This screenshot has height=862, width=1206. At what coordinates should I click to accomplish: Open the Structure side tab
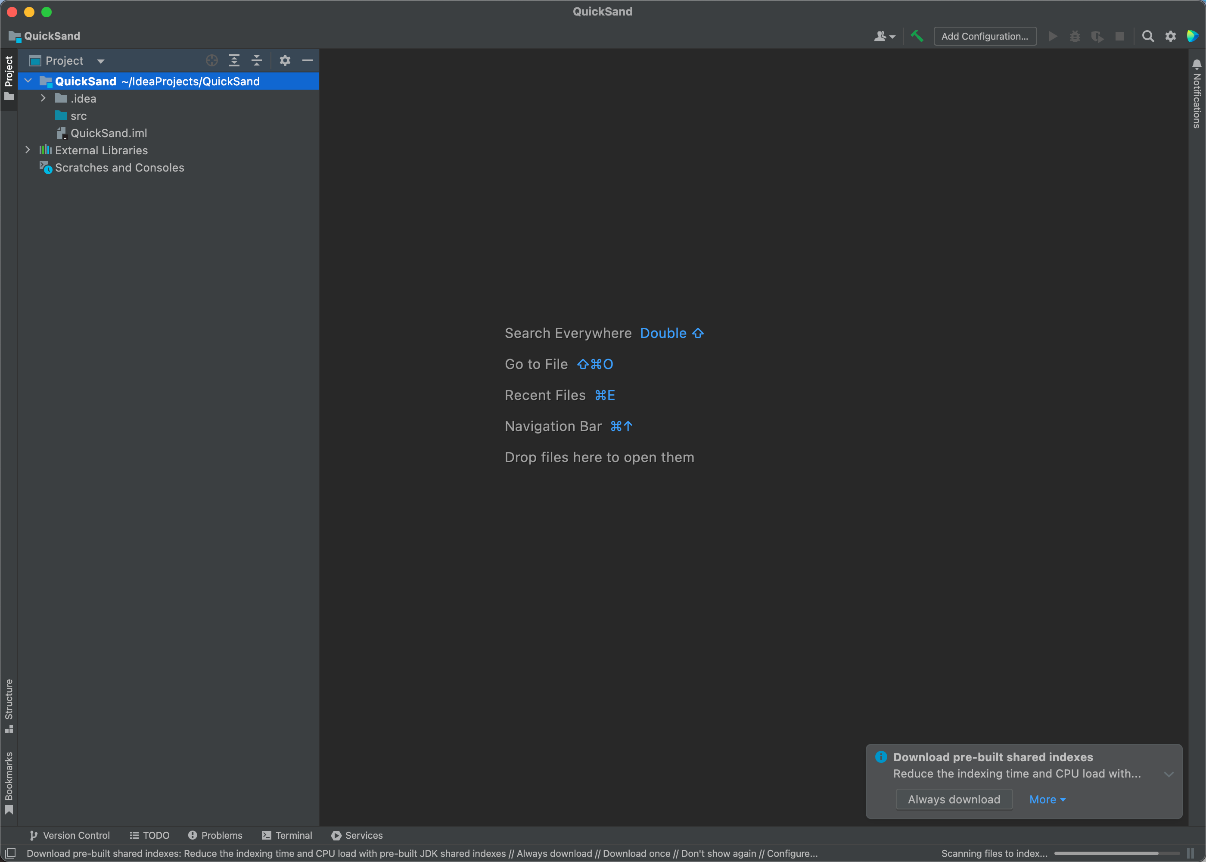[9, 706]
